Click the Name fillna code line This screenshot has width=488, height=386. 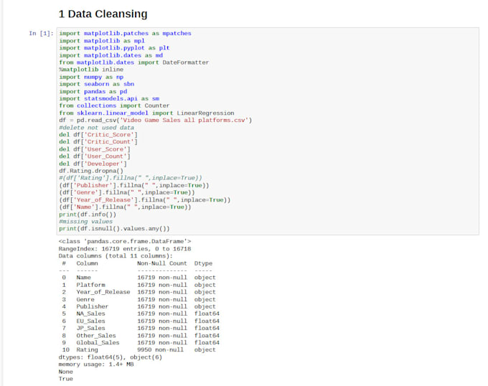(125, 207)
